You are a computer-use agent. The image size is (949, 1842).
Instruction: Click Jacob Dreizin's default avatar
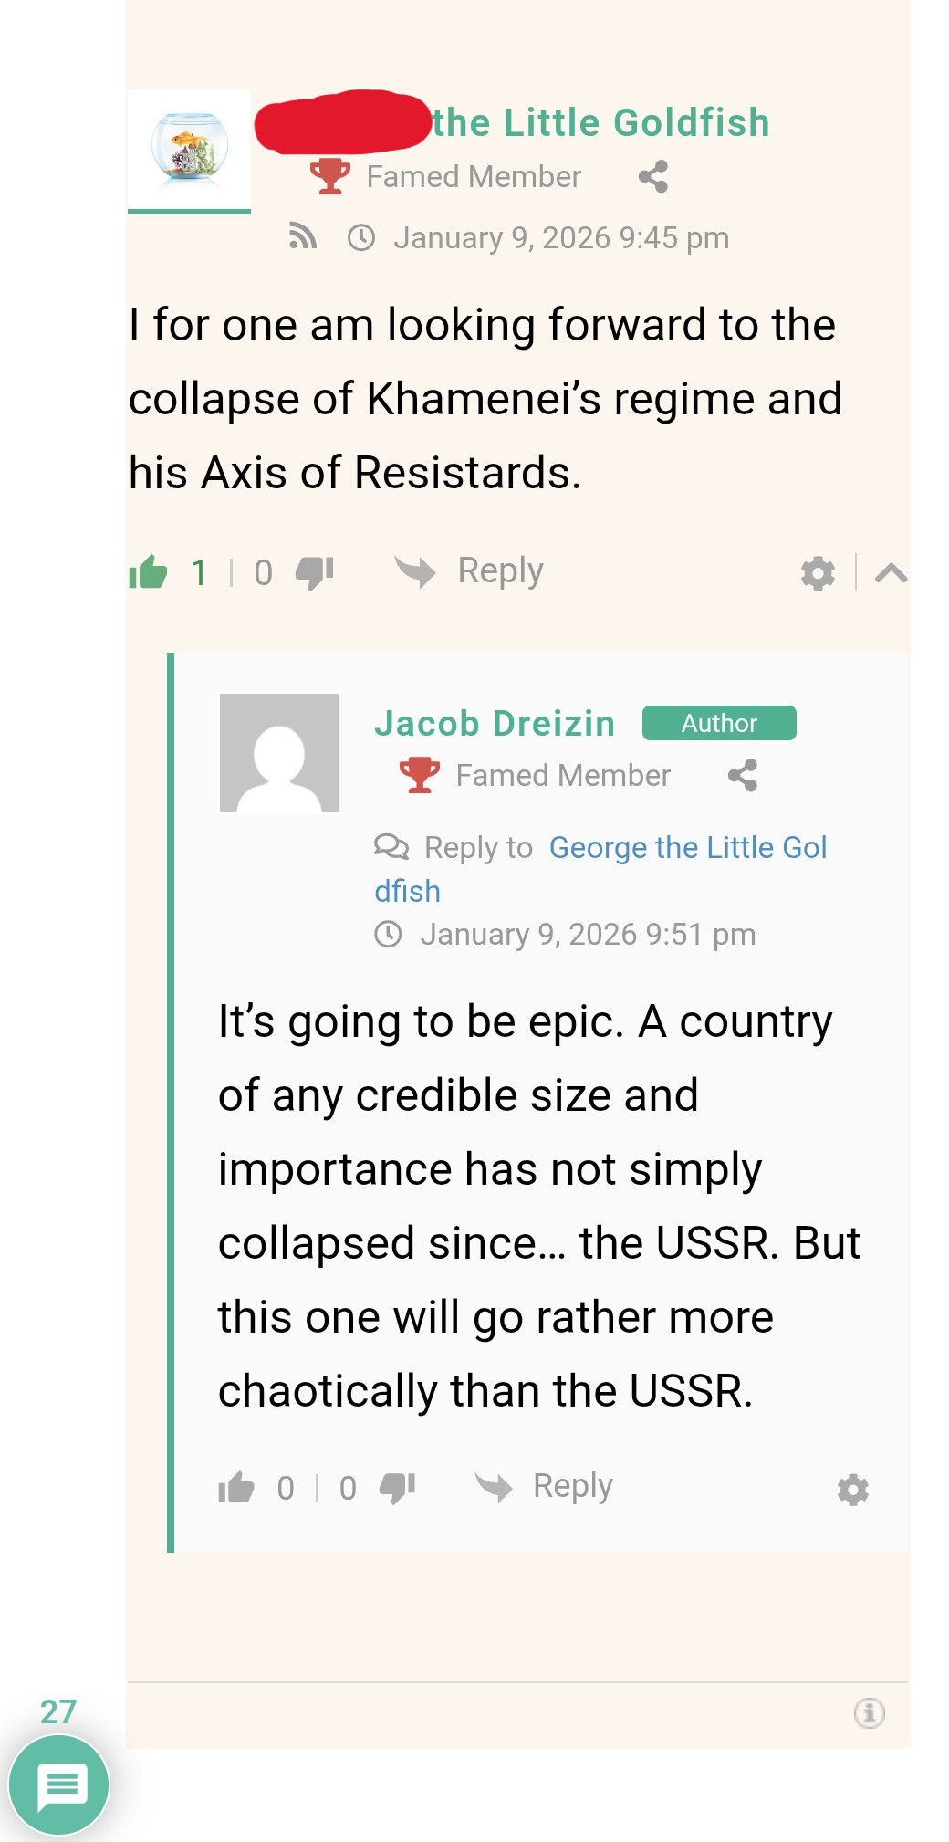[x=279, y=753]
